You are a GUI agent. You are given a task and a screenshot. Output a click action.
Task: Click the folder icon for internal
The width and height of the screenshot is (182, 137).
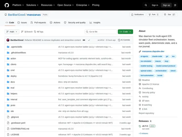click(x=8, y=100)
